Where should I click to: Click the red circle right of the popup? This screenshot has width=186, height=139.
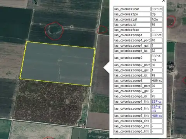(171, 21)
